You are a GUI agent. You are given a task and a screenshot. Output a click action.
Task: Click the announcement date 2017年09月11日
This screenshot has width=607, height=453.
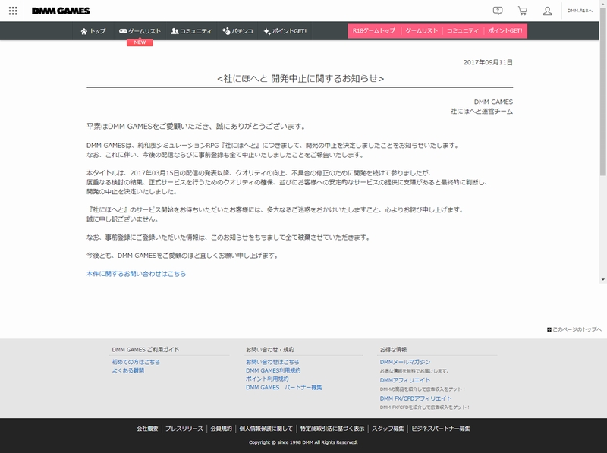[x=488, y=62]
